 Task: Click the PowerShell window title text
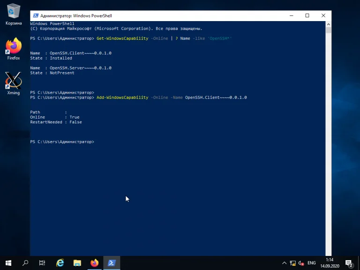[x=76, y=15]
